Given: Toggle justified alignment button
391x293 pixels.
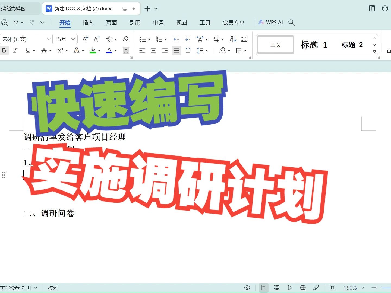Looking at the screenshot, I should [176, 51].
